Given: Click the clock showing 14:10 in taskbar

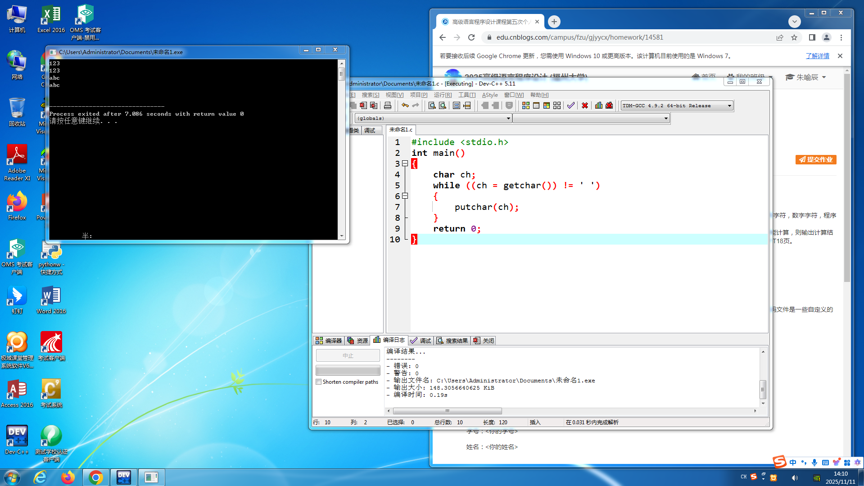Looking at the screenshot, I should coord(840,474).
